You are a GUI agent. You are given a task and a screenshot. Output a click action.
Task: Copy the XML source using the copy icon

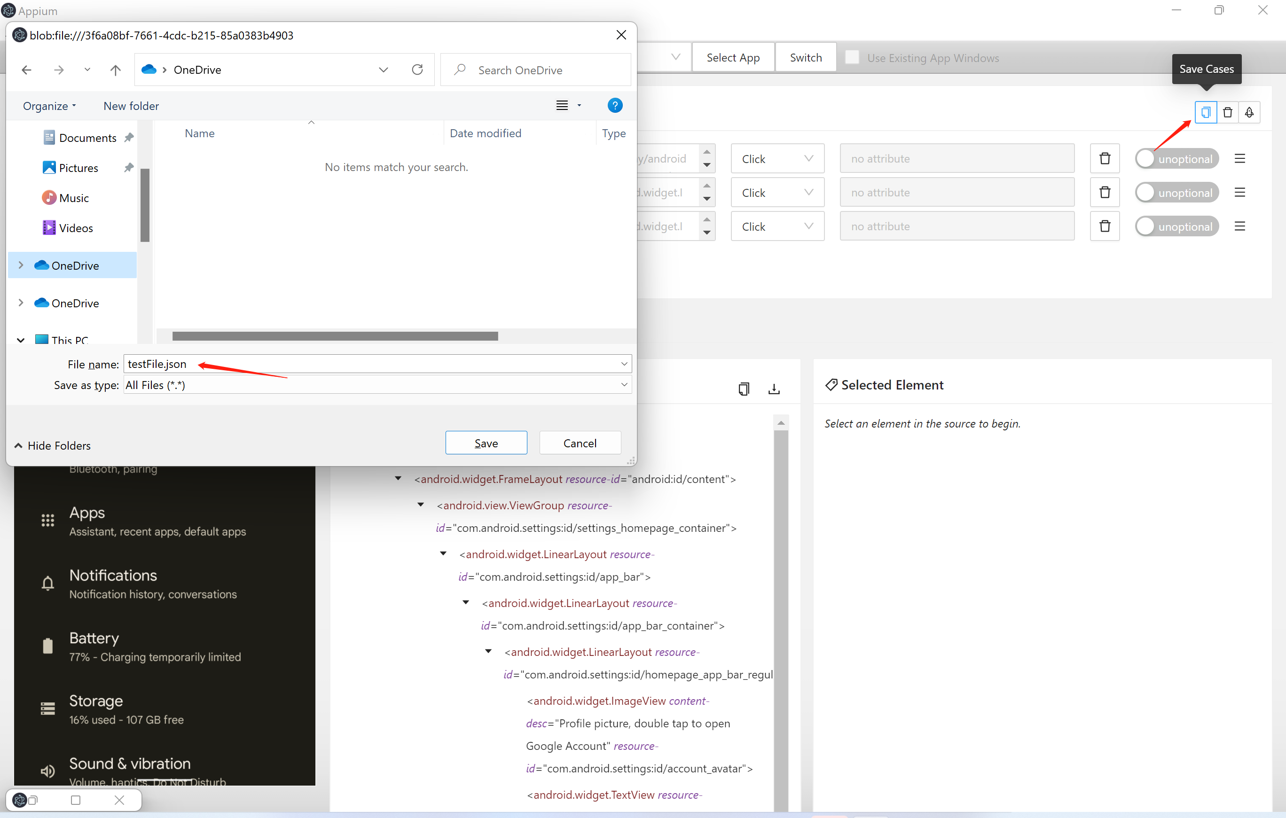pos(744,389)
